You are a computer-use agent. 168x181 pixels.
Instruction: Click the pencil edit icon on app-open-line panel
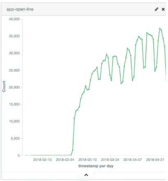(156, 9)
